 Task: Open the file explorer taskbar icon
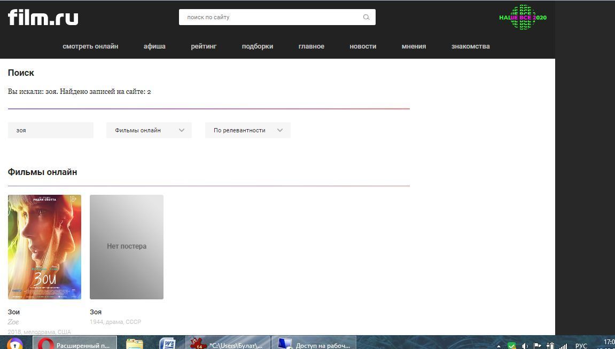click(135, 344)
